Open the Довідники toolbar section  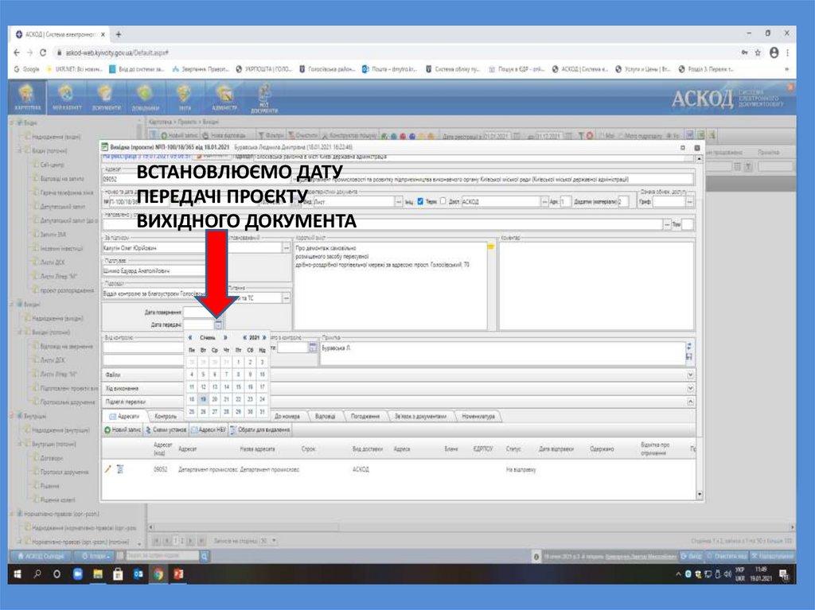pyautogui.click(x=145, y=98)
